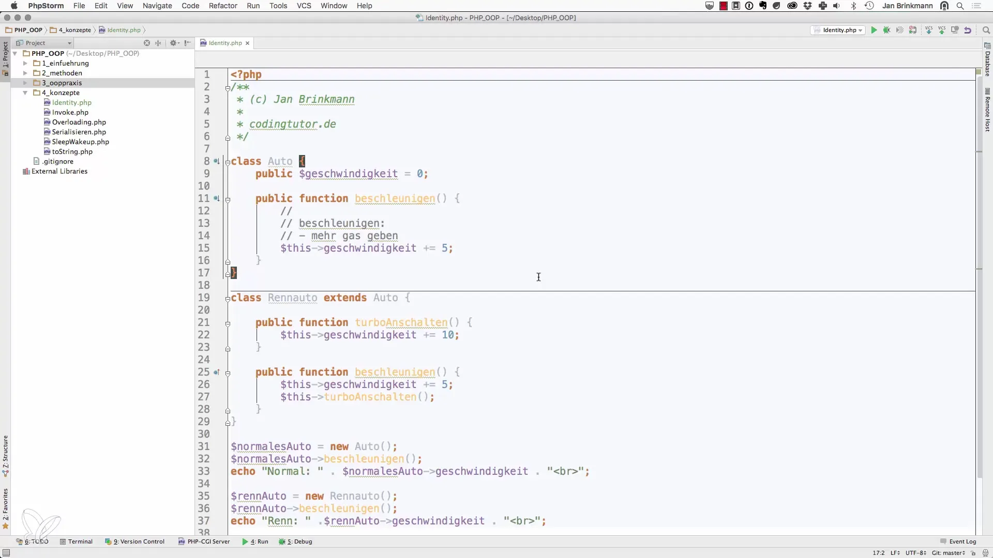Hide the Project tool window
The width and height of the screenshot is (993, 558).
click(187, 43)
